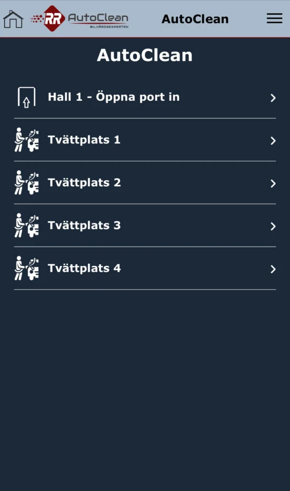Screen dimensions: 290x491
Task: Select Hall 1 - Öppna port in
Action: [113, 97]
